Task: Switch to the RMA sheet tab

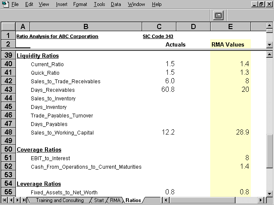Action: [x=115, y=200]
